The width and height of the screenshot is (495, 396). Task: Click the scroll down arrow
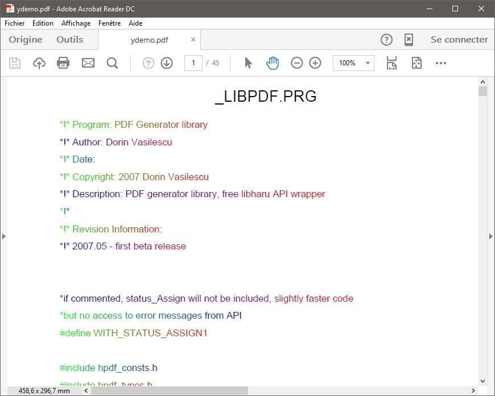482,381
